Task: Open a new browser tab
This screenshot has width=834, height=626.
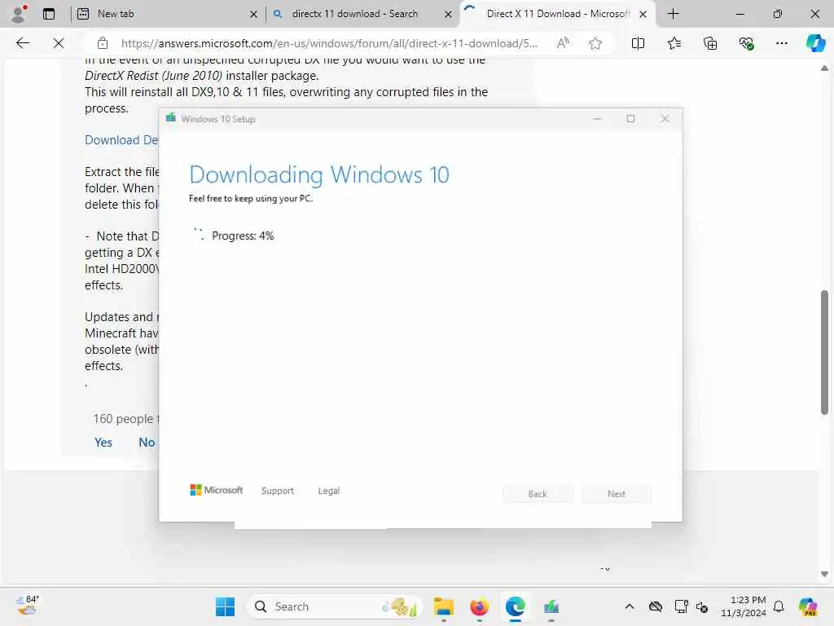Action: 673,14
